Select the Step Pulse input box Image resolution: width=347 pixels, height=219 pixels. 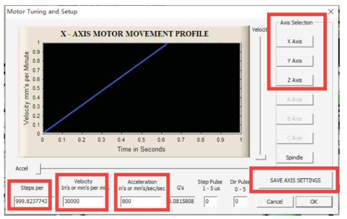coord(210,201)
